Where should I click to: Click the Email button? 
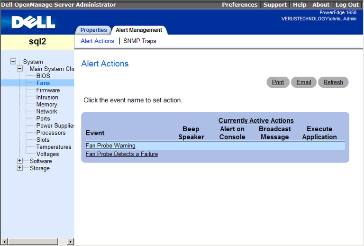point(303,82)
